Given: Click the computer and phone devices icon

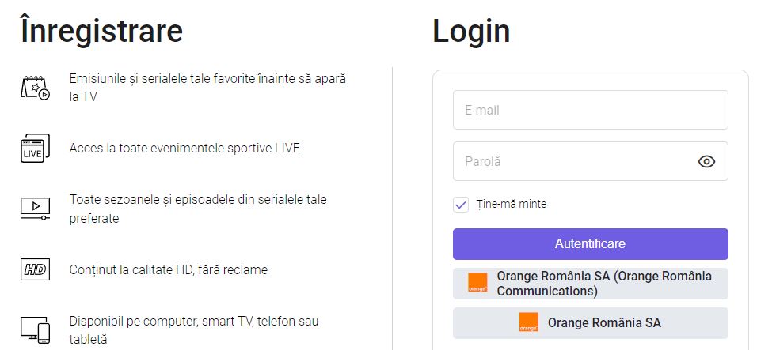Looking at the screenshot, I should point(35,330).
